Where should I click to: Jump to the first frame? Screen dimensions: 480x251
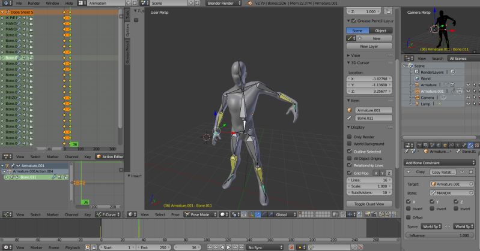(210, 247)
